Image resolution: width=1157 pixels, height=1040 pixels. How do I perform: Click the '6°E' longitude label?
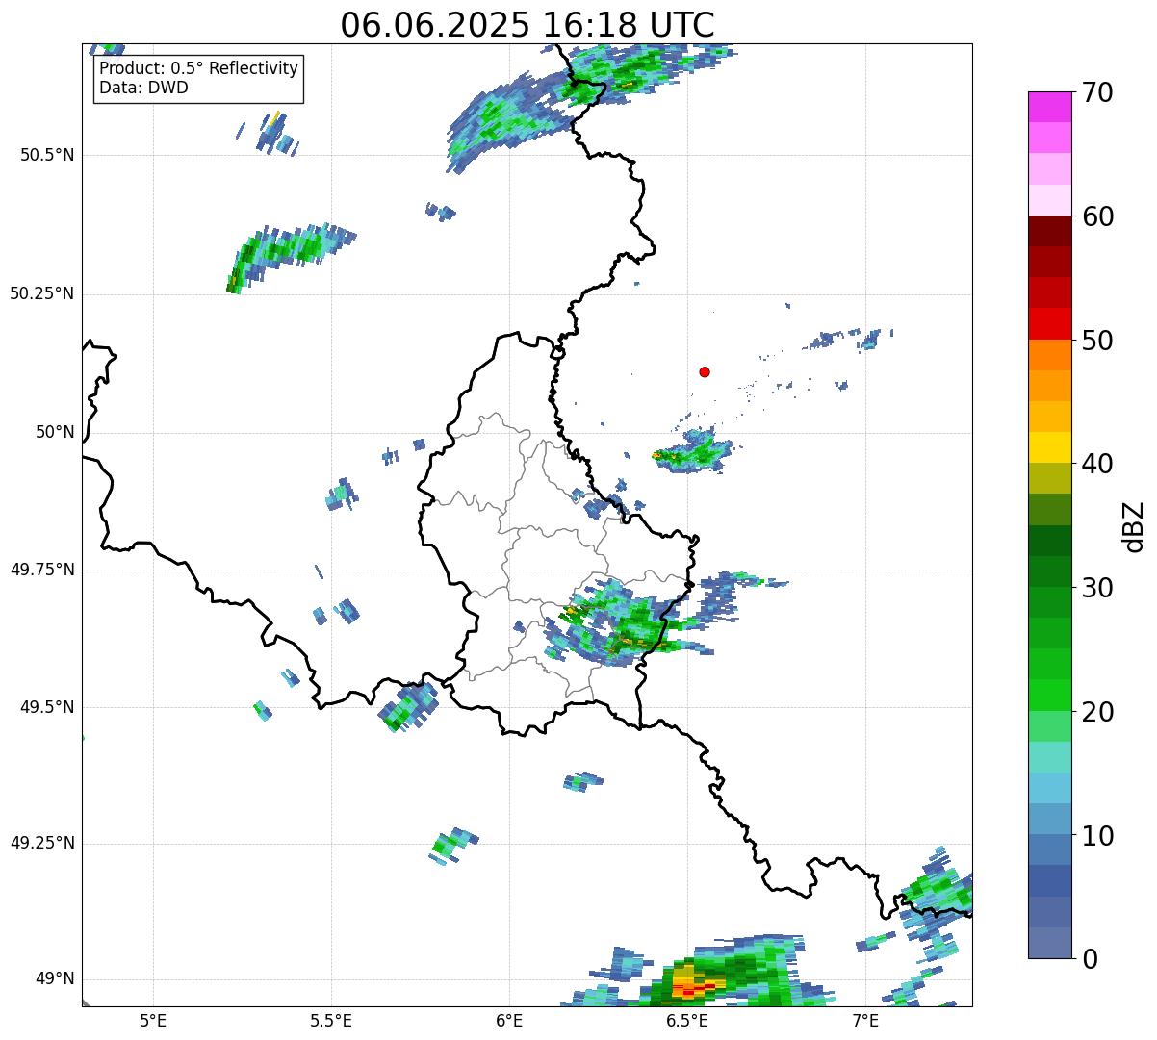click(x=509, y=1020)
